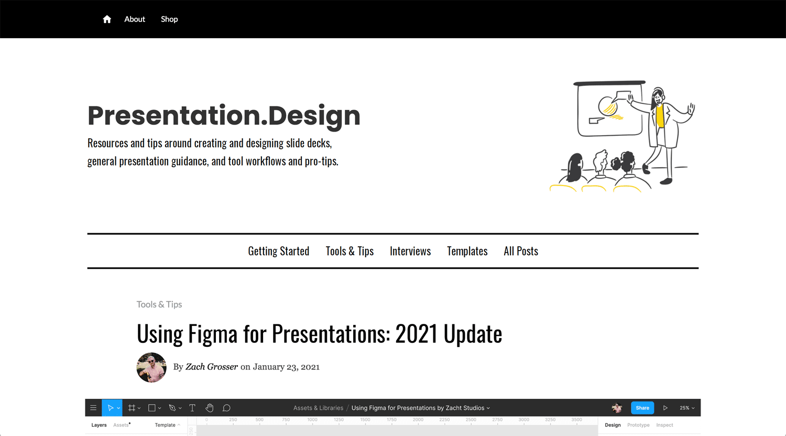786x436 pixels.
Task: Select the Figma Frame tool
Action: coord(132,408)
